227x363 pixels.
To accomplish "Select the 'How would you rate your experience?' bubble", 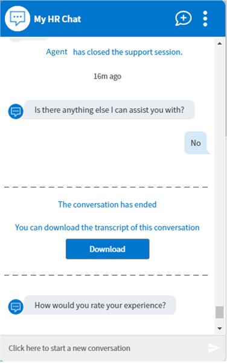I will tap(100, 305).
